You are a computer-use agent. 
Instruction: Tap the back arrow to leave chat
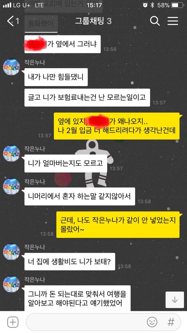click(11, 21)
